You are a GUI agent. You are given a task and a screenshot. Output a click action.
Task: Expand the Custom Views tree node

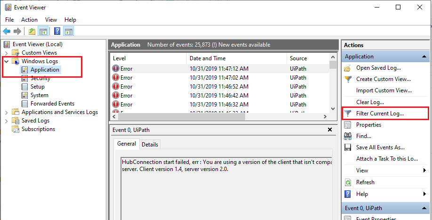(7, 53)
